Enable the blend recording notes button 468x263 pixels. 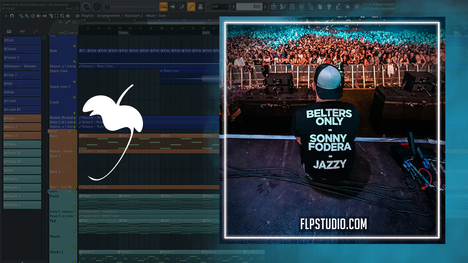(182, 7)
